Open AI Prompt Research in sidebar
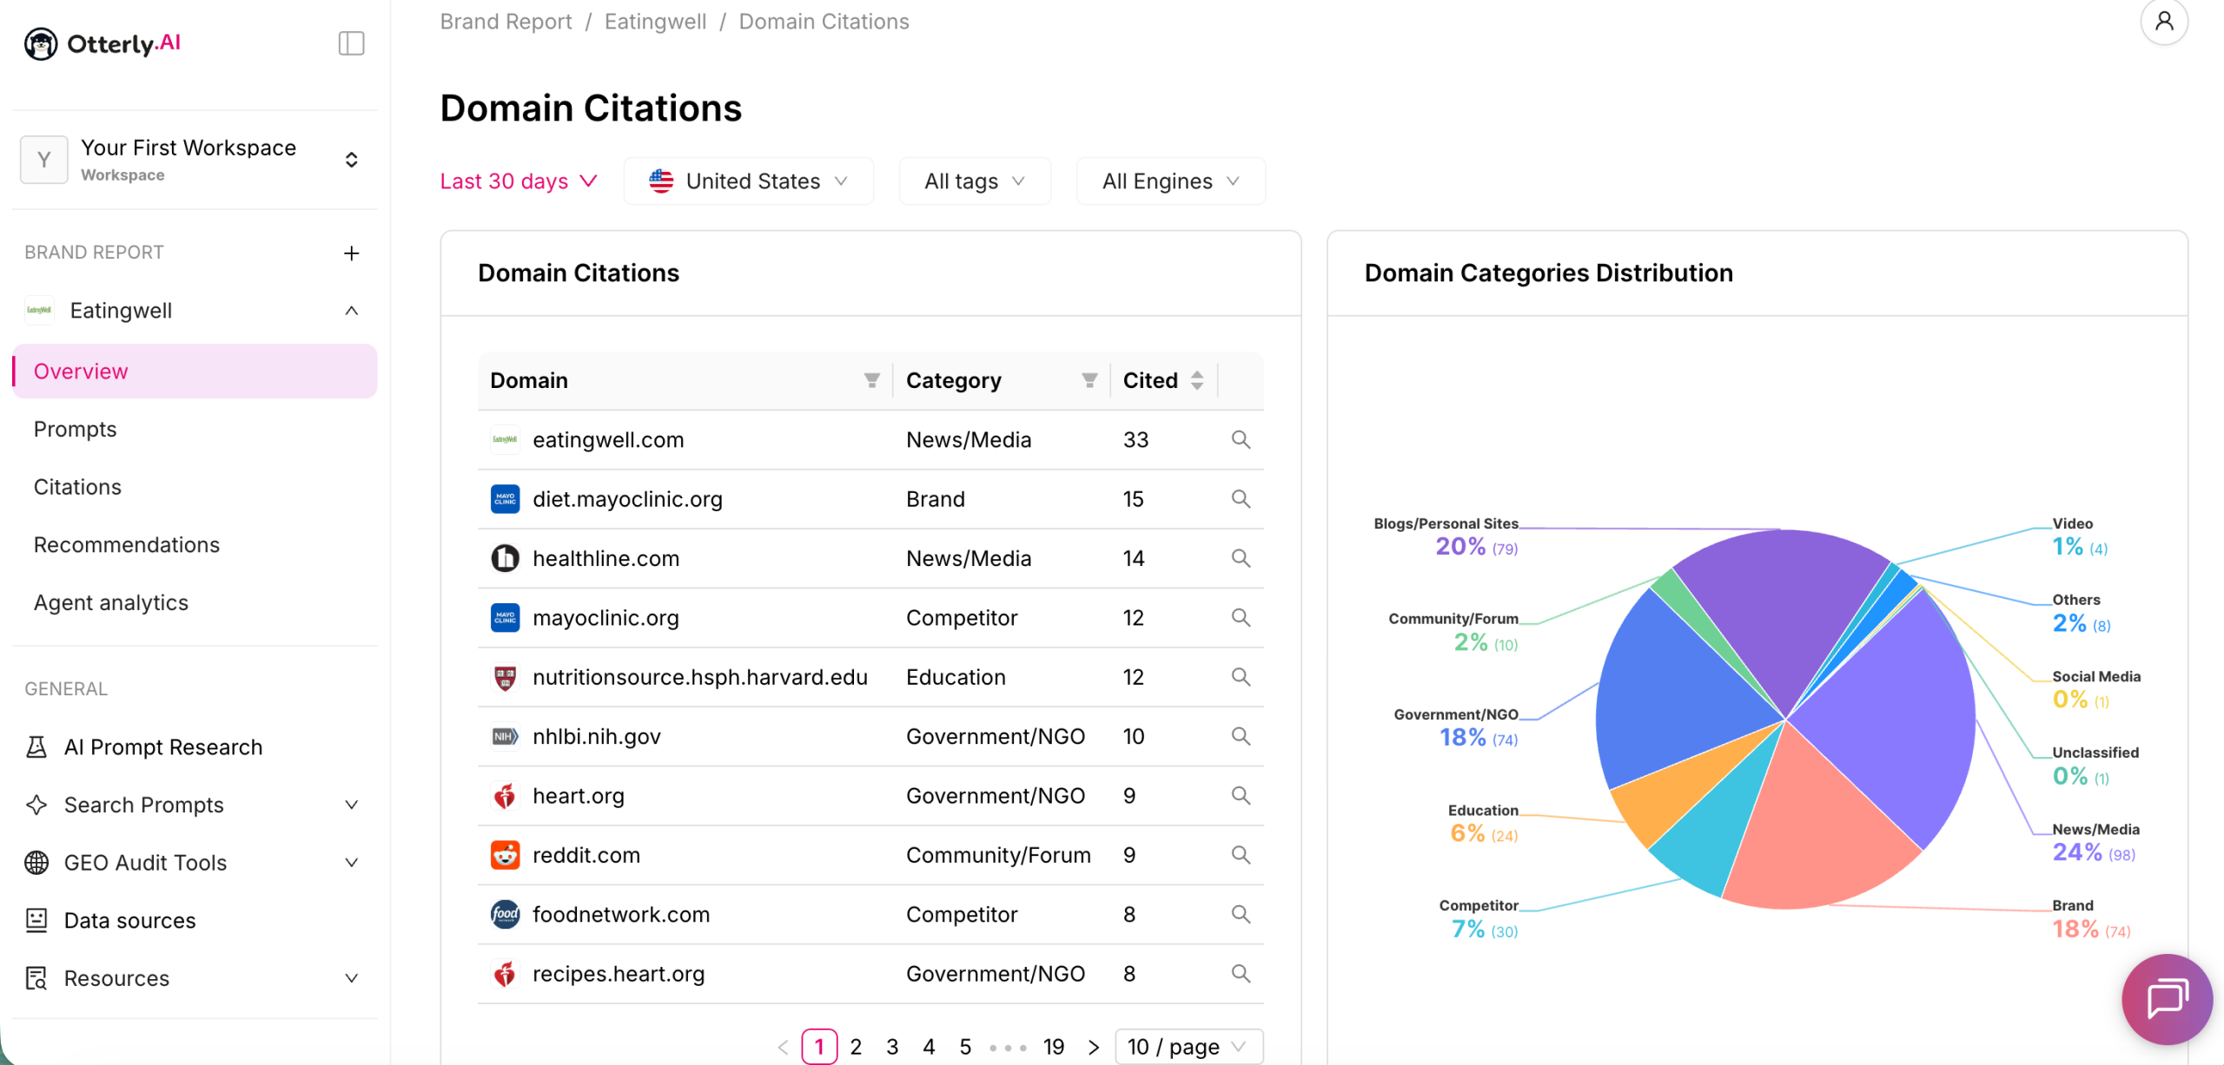 click(162, 747)
